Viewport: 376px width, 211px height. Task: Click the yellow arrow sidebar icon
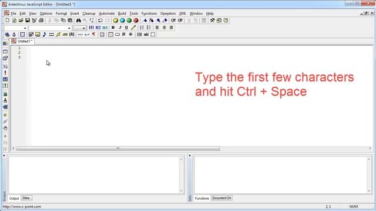[5, 115]
